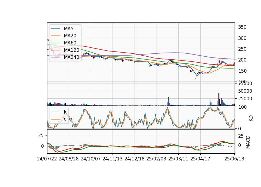Click the MA5 legend label
Image resolution: width=261 pixels, height=187 pixels.
point(69,29)
